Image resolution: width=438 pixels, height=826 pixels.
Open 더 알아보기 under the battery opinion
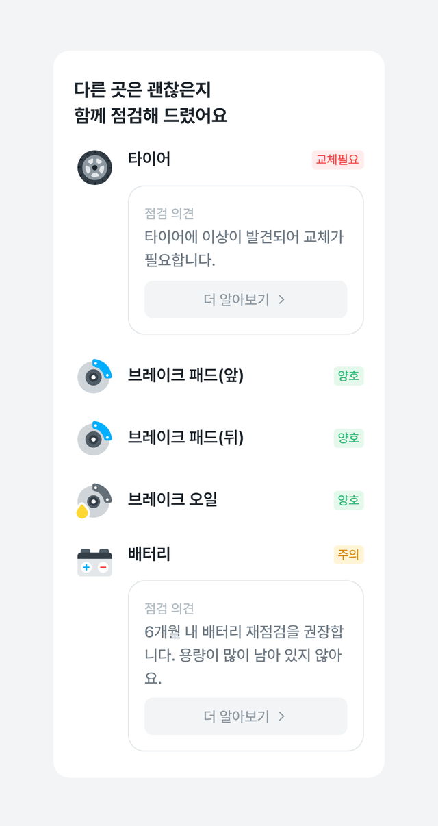[x=246, y=716]
